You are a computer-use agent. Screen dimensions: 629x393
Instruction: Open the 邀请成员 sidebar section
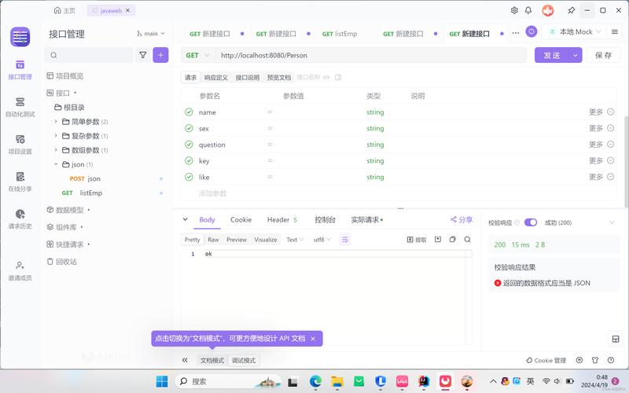click(x=20, y=270)
